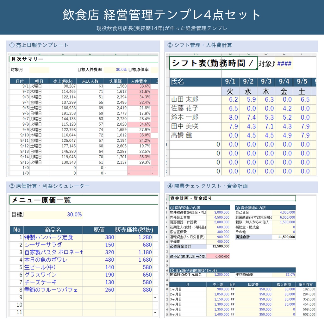Click the 人件費率 column header

(x=139, y=81)
